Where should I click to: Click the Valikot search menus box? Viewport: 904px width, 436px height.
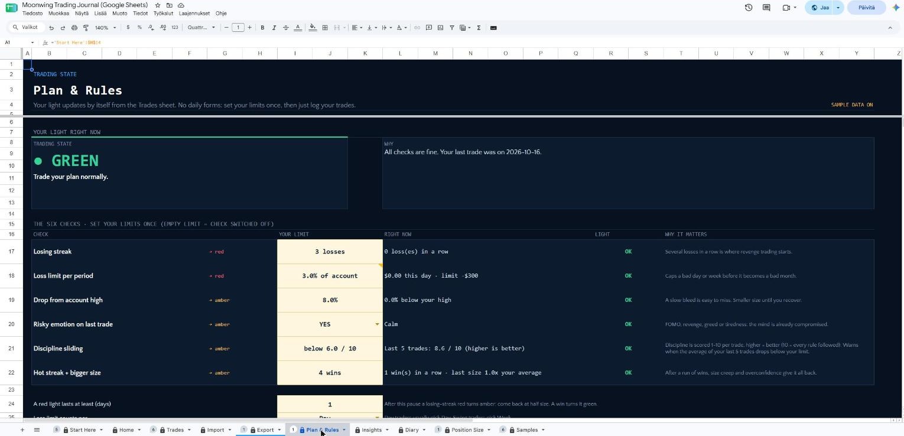(x=27, y=28)
